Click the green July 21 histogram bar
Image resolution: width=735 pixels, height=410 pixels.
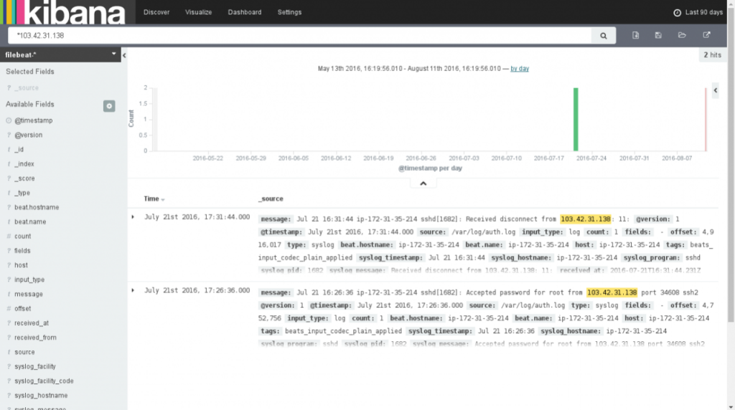coord(576,120)
